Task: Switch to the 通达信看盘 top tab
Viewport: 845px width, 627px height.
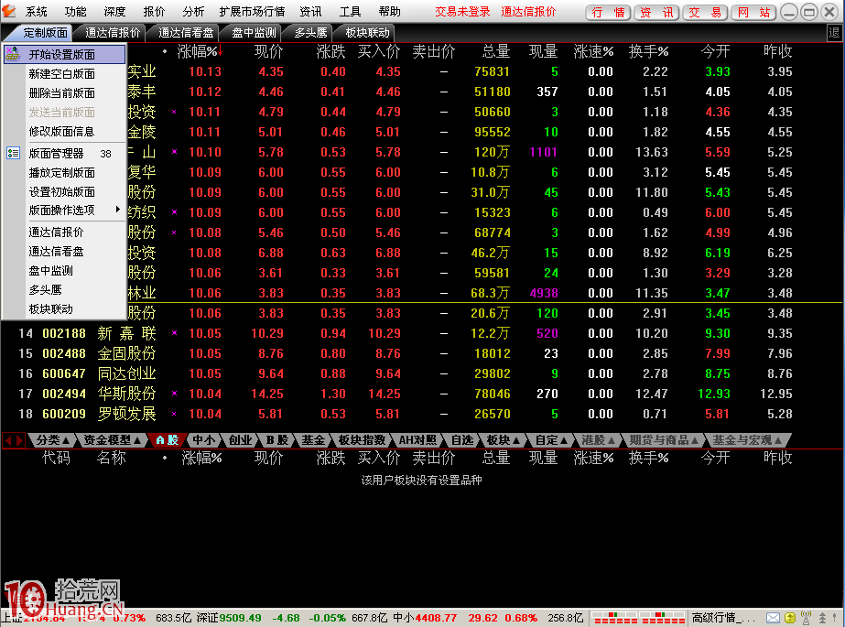Action: (x=186, y=33)
